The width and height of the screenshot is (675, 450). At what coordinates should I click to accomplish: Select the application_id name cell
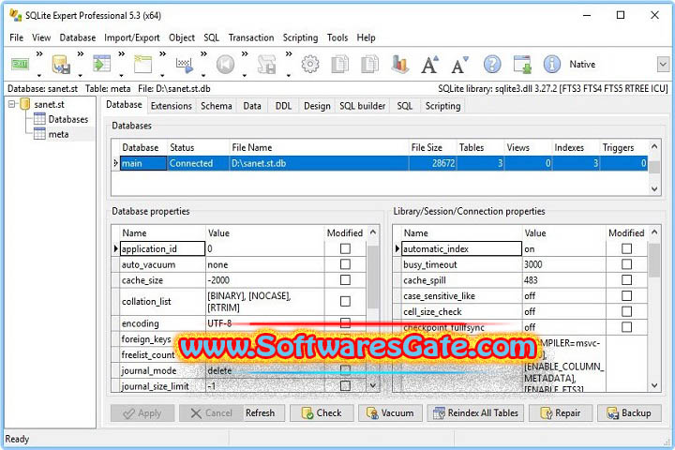pyautogui.click(x=162, y=248)
